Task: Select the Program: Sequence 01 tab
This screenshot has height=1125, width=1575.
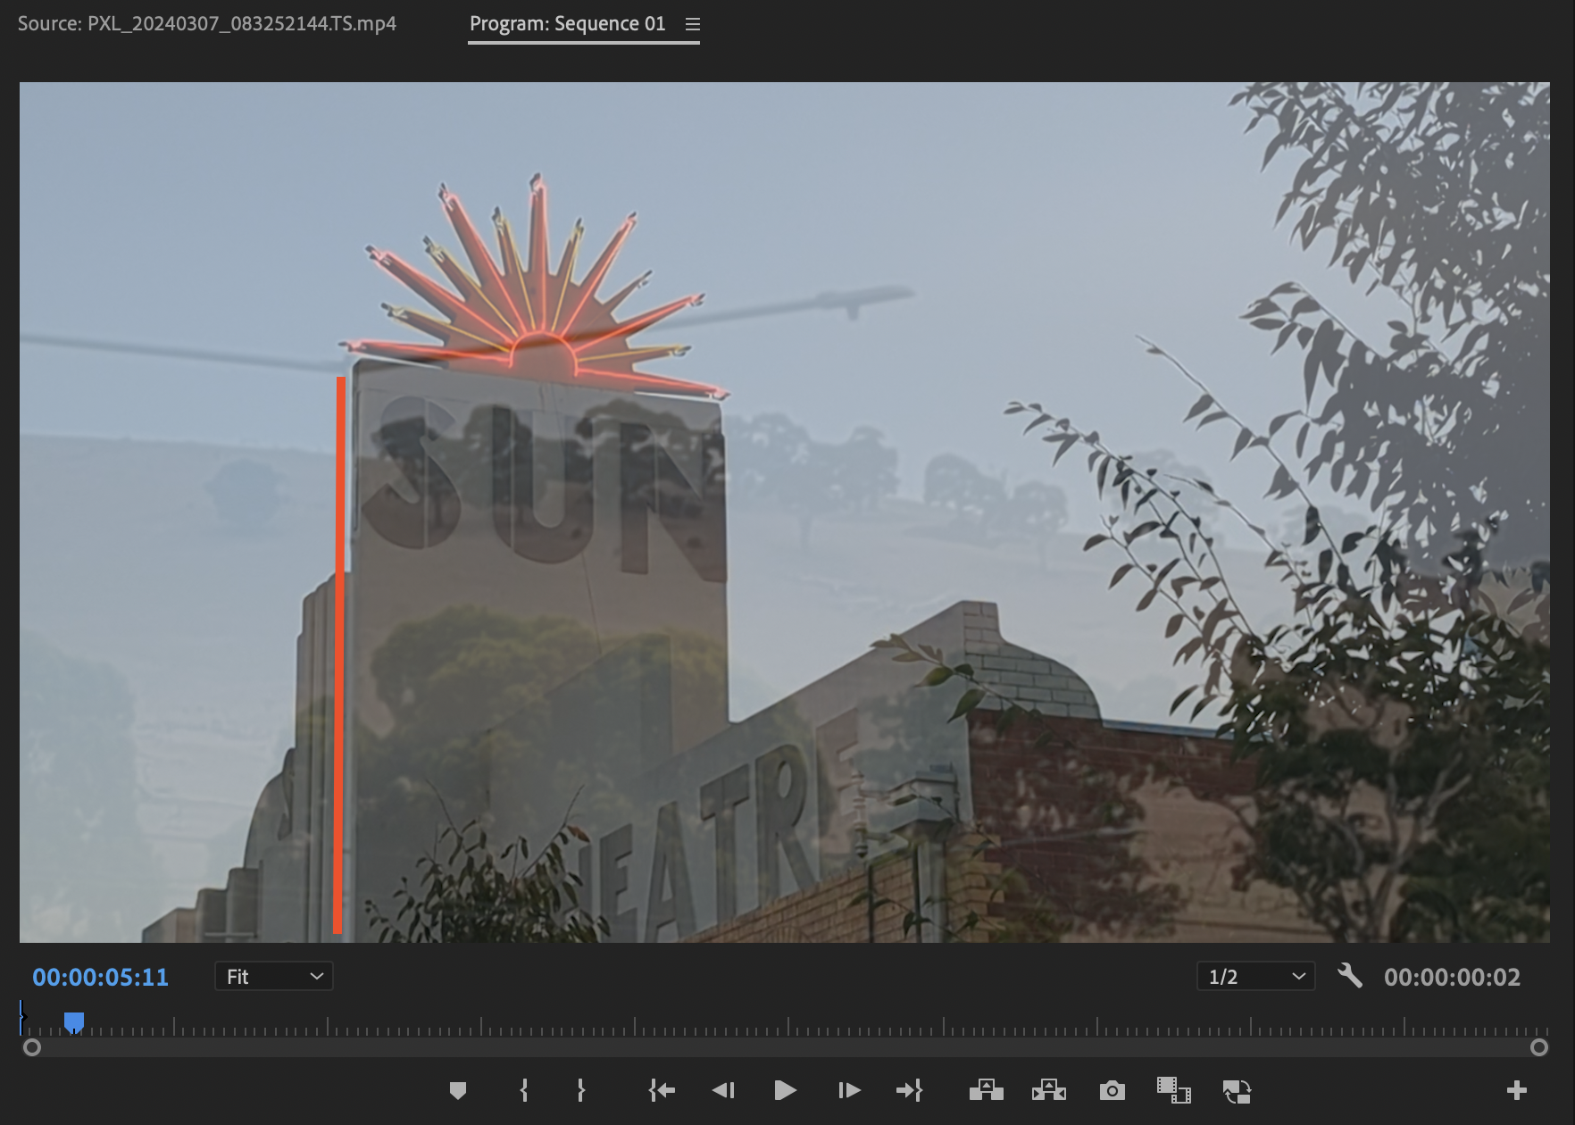Action: (568, 23)
